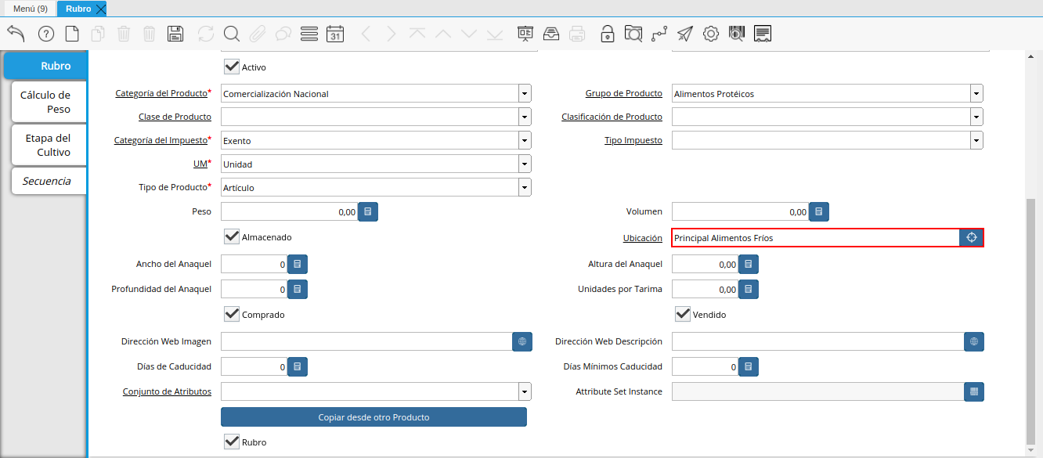Toggle the Comprado checkbox
This screenshot has width=1043, height=458.
[232, 314]
